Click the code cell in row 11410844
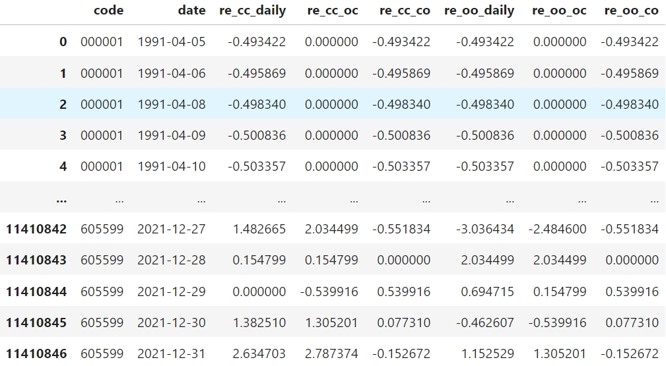Image resolution: width=666 pixels, height=366 pixels. [x=102, y=292]
